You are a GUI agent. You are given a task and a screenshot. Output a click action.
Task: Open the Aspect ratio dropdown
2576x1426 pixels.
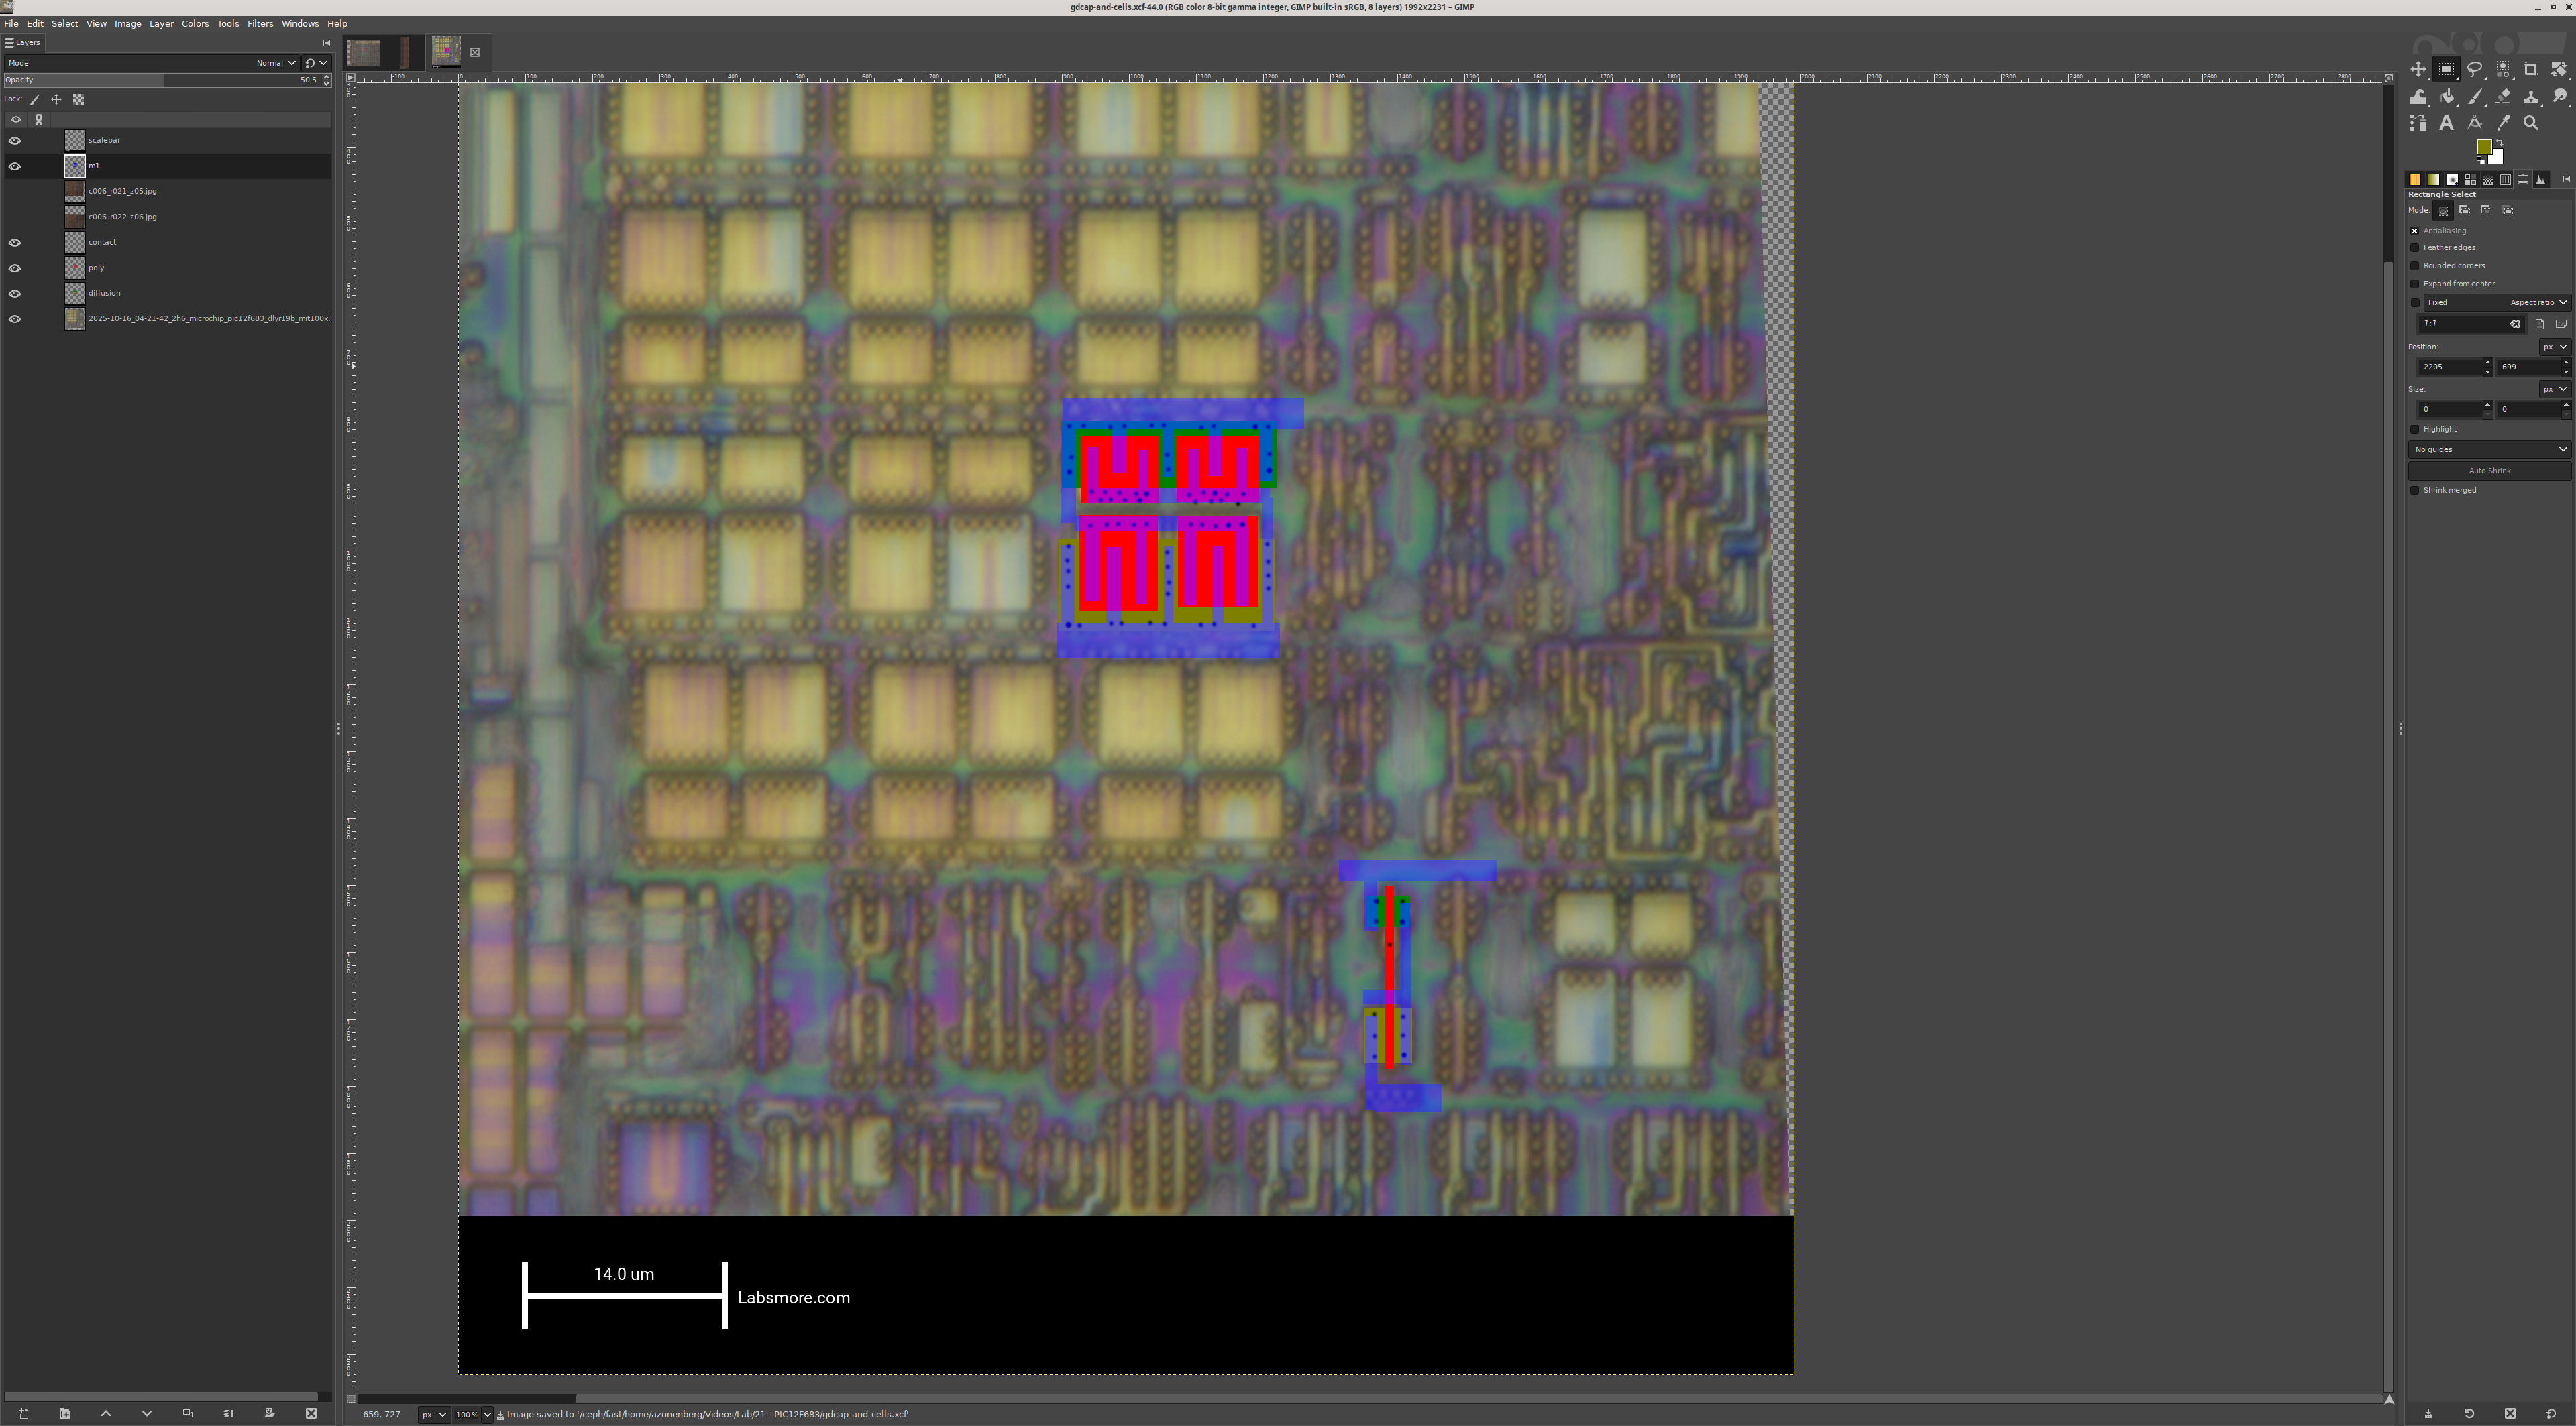[2536, 303]
